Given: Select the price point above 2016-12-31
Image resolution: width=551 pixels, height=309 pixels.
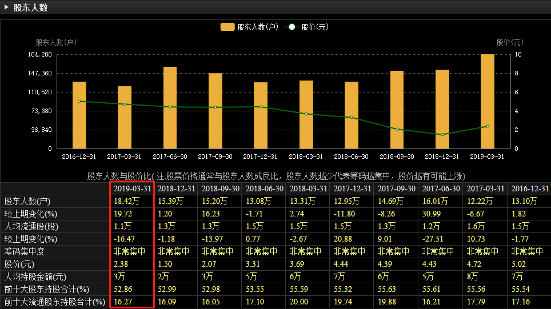Looking at the screenshot, I should [x=79, y=101].
